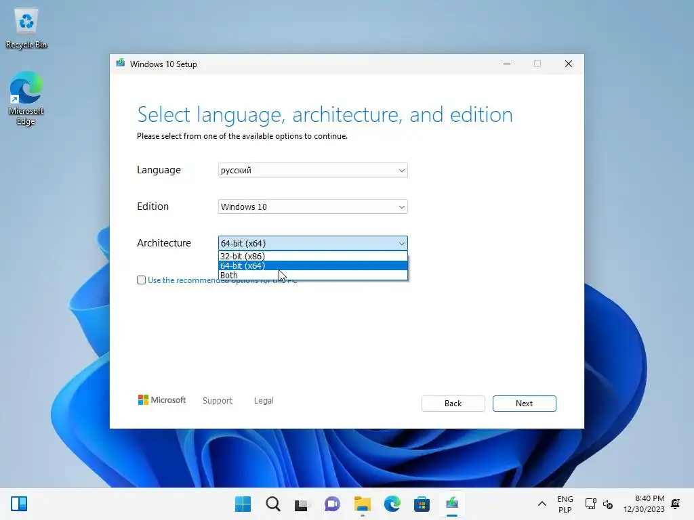
Task: Open Task View on the taskbar
Action: [x=302, y=504]
